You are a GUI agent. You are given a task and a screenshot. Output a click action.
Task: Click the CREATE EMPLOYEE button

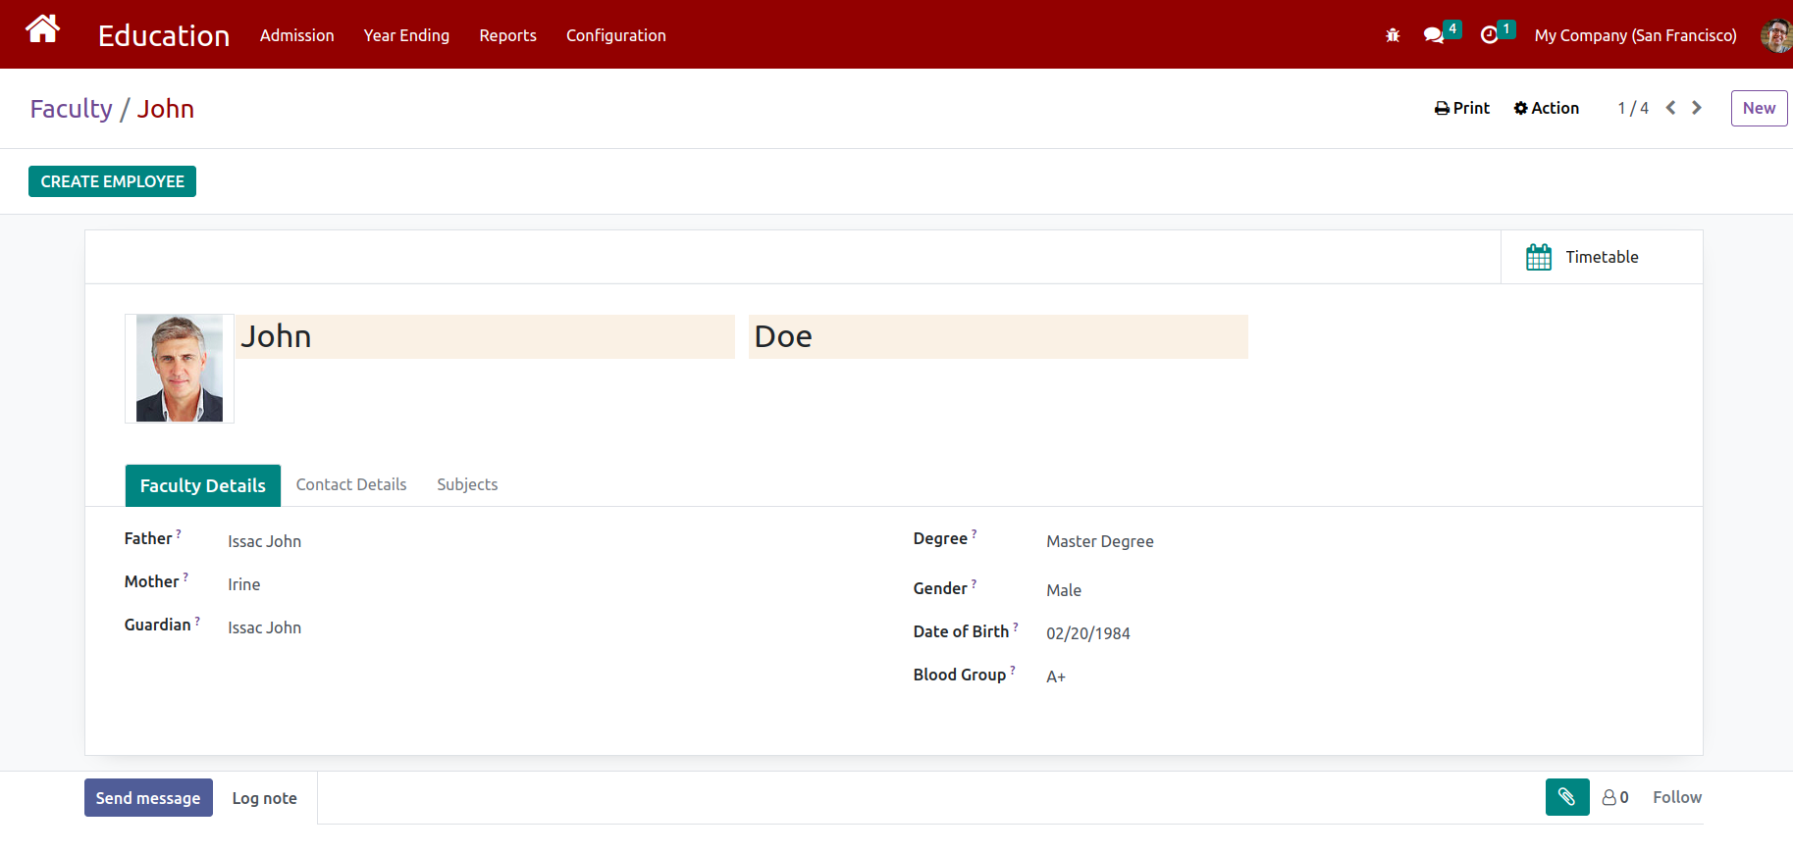112,181
